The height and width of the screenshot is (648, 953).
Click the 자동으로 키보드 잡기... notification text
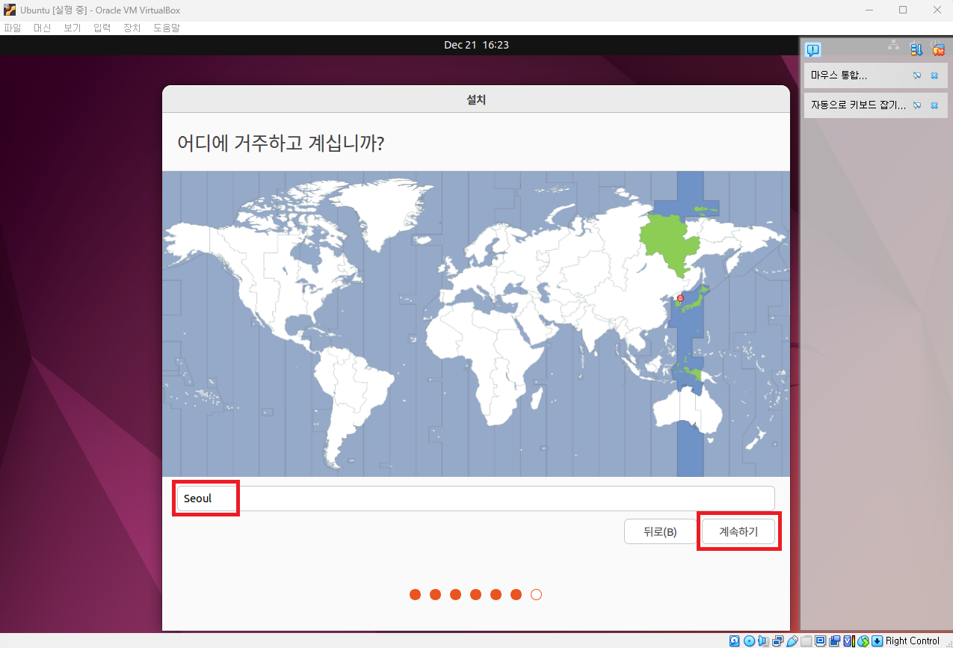[x=858, y=105]
